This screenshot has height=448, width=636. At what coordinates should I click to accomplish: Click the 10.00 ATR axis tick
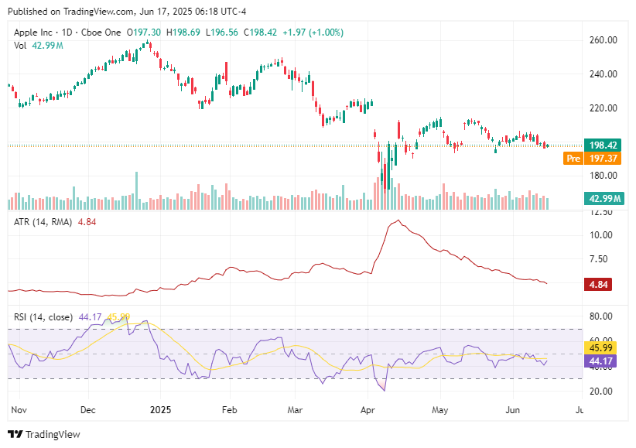600,235
